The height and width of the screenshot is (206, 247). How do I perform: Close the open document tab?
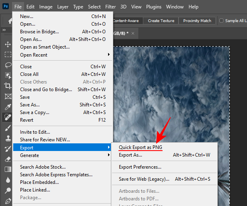[133, 33]
